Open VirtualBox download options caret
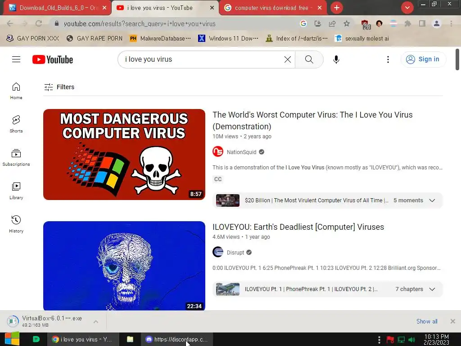This screenshot has width=461, height=346. pos(96,322)
